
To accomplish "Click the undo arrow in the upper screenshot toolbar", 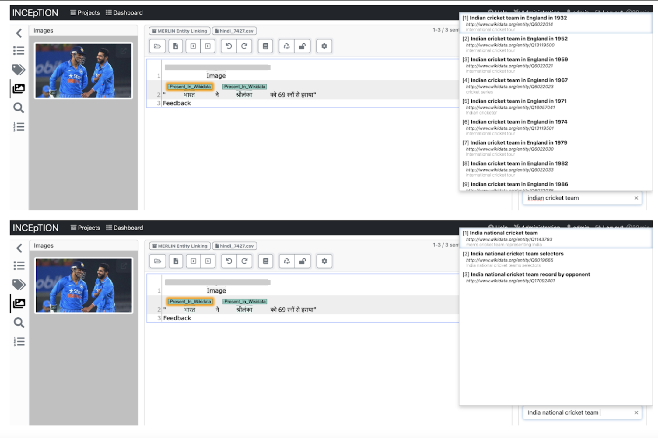I will pos(229,46).
